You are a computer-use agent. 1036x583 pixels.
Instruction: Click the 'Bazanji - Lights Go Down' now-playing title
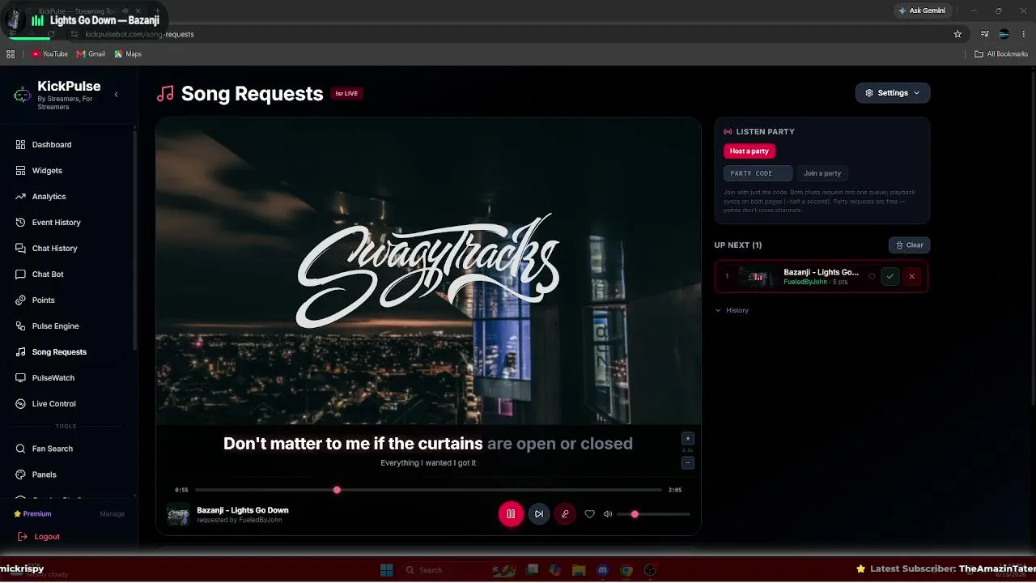coord(243,510)
